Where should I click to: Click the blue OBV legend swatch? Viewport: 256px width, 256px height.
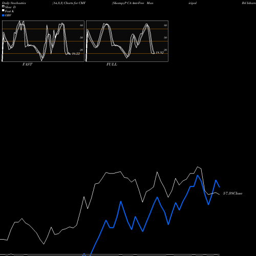(x=3, y=15)
